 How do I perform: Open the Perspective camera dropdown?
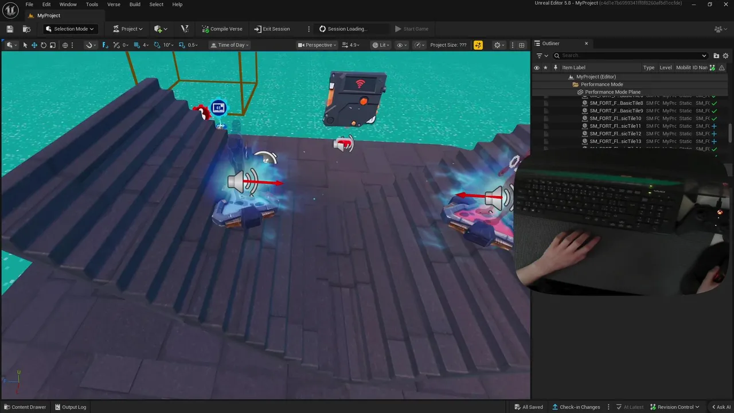point(318,45)
